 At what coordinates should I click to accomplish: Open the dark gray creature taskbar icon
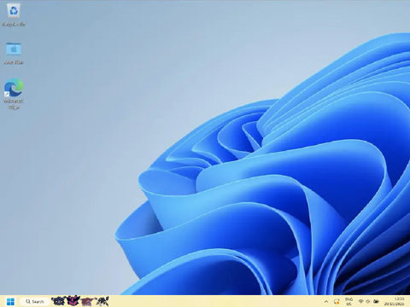pos(58,301)
